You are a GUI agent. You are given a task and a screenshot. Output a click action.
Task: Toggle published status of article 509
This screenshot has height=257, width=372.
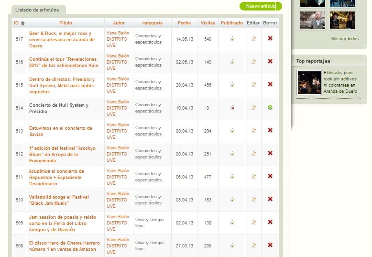232,223
